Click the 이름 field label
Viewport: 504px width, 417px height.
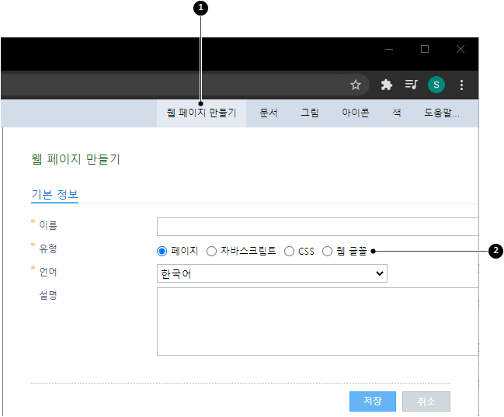(48, 225)
